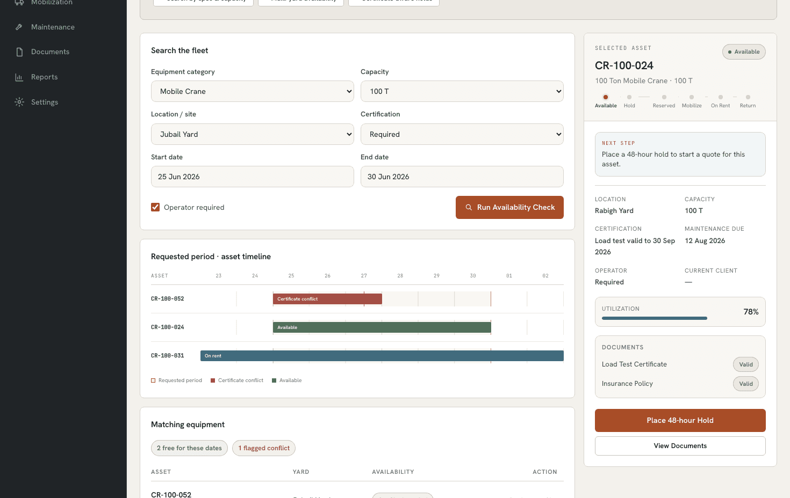Click the Availability column header
This screenshot has height=498, width=790.
(x=393, y=472)
